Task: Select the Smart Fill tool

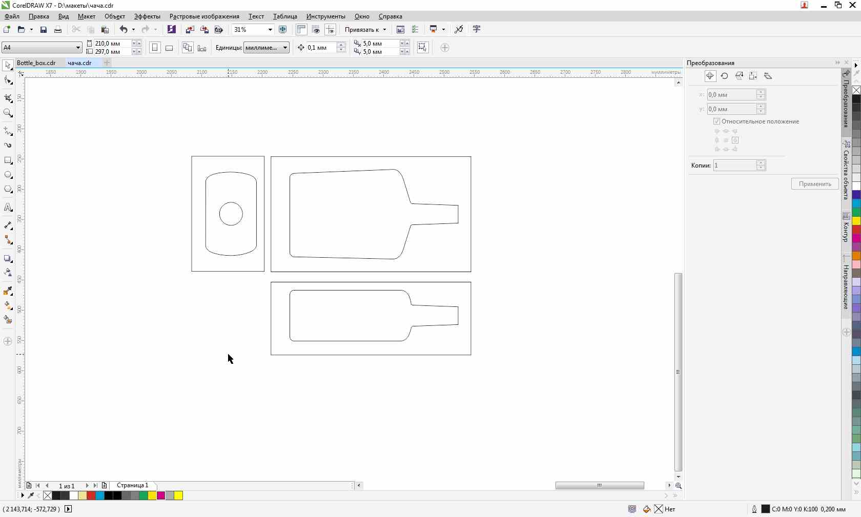Action: tap(8, 320)
